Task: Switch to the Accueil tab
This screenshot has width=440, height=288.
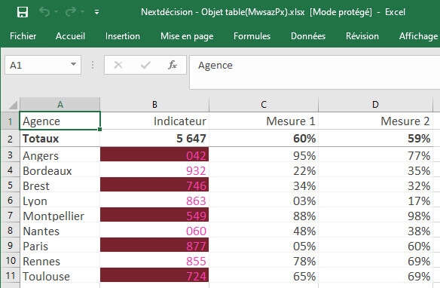Action: 70,36
